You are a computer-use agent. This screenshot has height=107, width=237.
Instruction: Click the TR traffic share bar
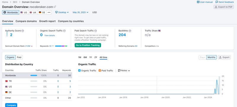[x=34, y=81]
